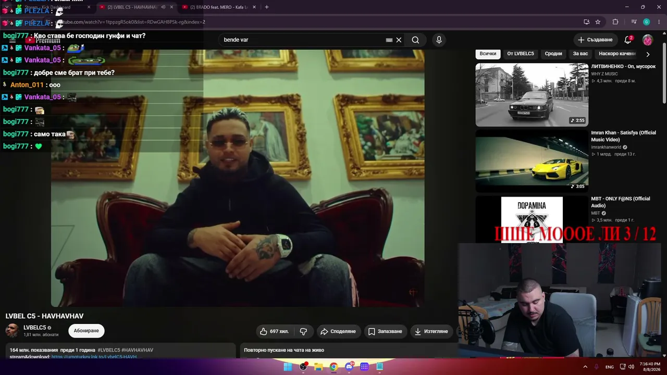
Task: Open the 'imrankhanworld' channel name
Action: (x=606, y=147)
